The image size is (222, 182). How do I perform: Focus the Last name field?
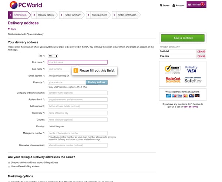point(60,69)
